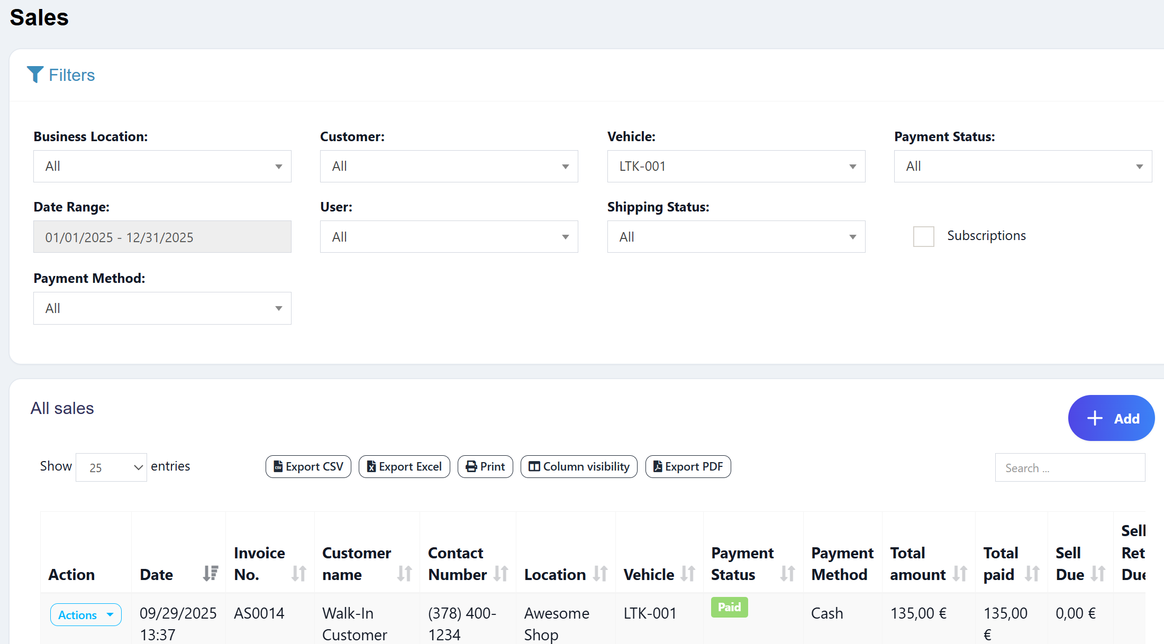Image resolution: width=1164 pixels, height=644 pixels.
Task: Sort by Location column arrows
Action: click(x=601, y=574)
